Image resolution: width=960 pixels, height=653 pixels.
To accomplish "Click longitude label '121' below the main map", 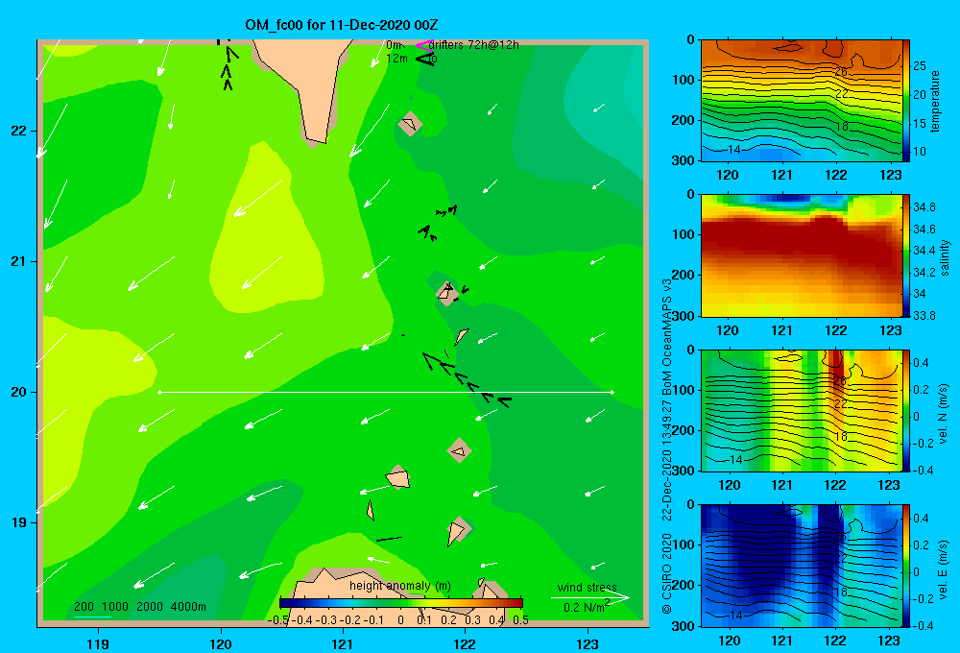I will pyautogui.click(x=343, y=643).
